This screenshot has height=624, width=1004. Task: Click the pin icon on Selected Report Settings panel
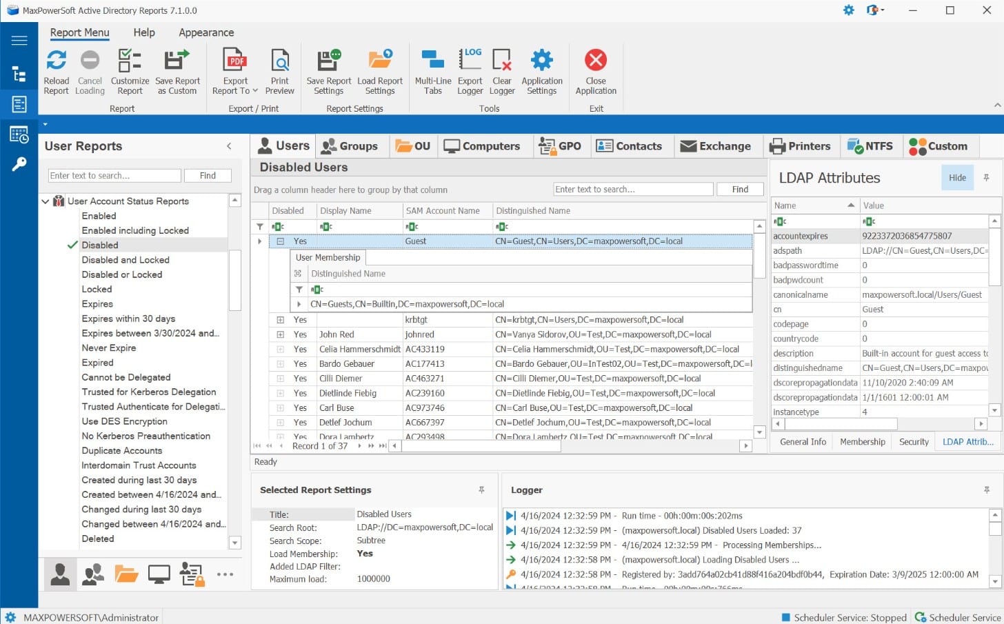coord(483,490)
